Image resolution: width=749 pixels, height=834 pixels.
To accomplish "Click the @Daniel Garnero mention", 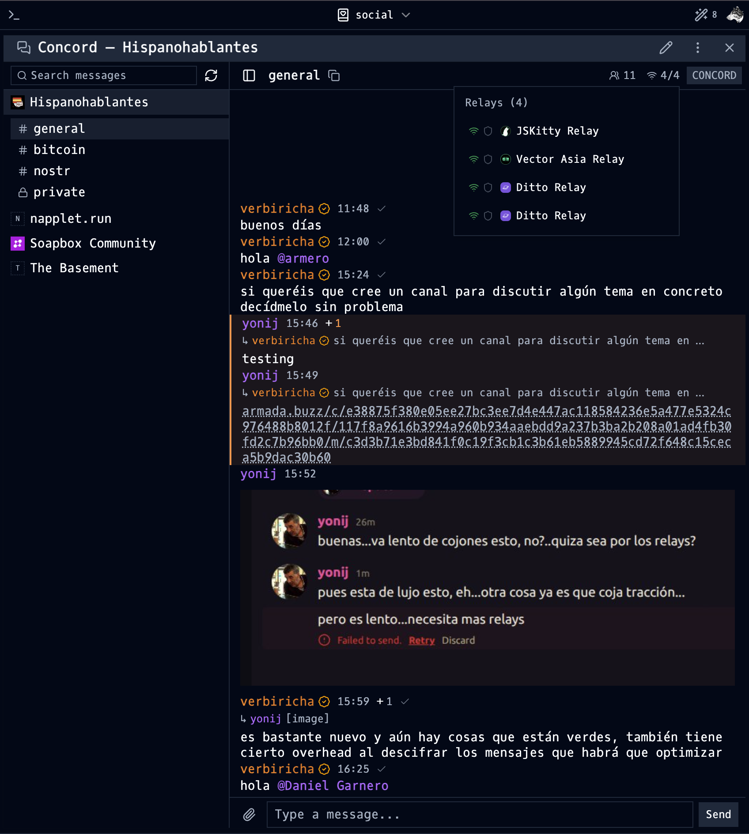I will point(333,786).
